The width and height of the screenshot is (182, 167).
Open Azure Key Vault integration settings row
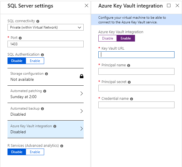pos(46,129)
